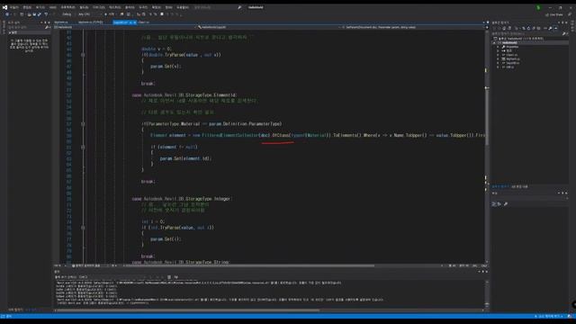Viewport: 576px width, 324px height.
Task: Click the Alphabetical sort icon in Properties panel
Action: pos(499,204)
